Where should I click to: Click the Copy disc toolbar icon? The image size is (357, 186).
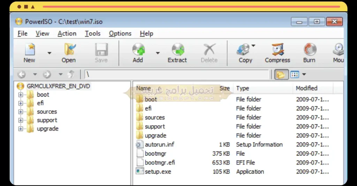244,49
